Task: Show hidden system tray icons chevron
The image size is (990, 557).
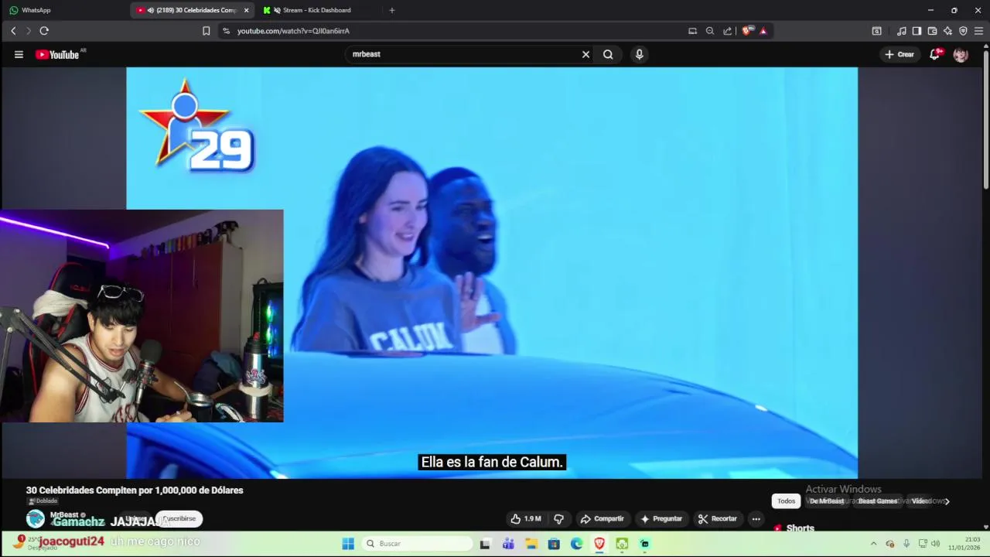Action: (874, 544)
